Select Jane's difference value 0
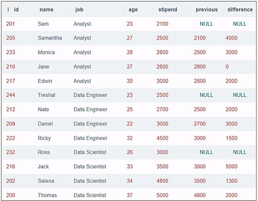 pos(227,67)
